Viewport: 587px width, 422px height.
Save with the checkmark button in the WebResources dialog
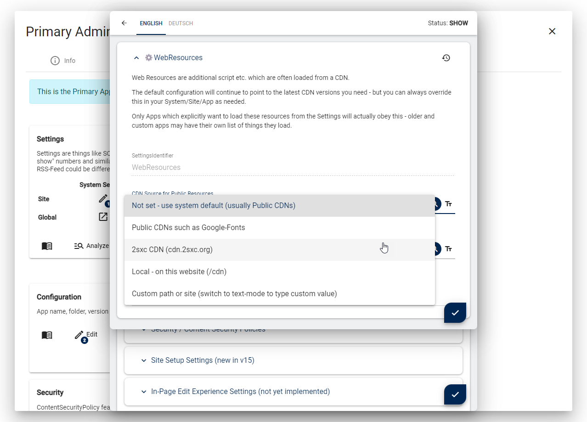click(455, 313)
